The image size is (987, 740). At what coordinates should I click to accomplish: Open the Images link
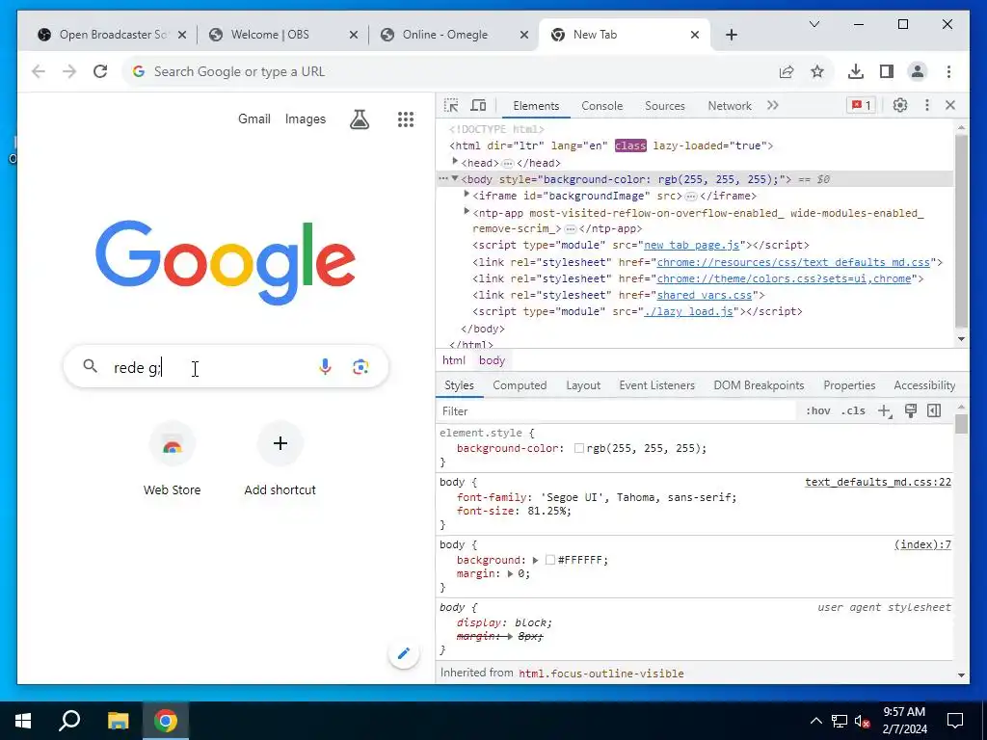[x=306, y=119]
